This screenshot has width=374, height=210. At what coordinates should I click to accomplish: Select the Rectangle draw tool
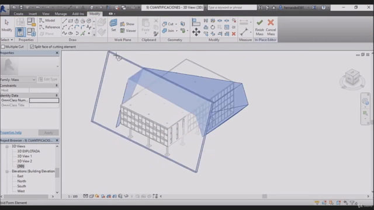coord(71,21)
